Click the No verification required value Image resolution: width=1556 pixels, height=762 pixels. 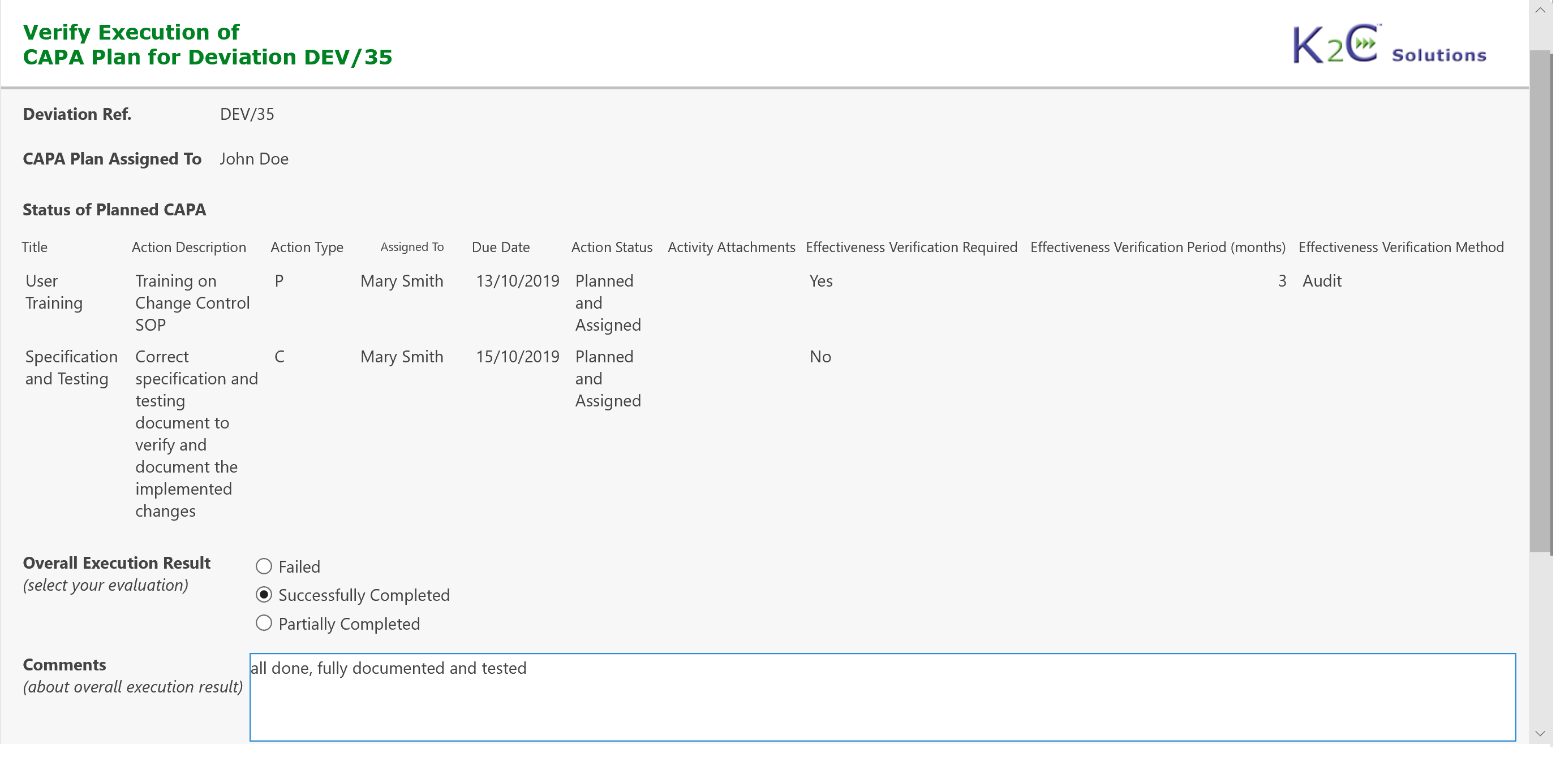click(820, 357)
